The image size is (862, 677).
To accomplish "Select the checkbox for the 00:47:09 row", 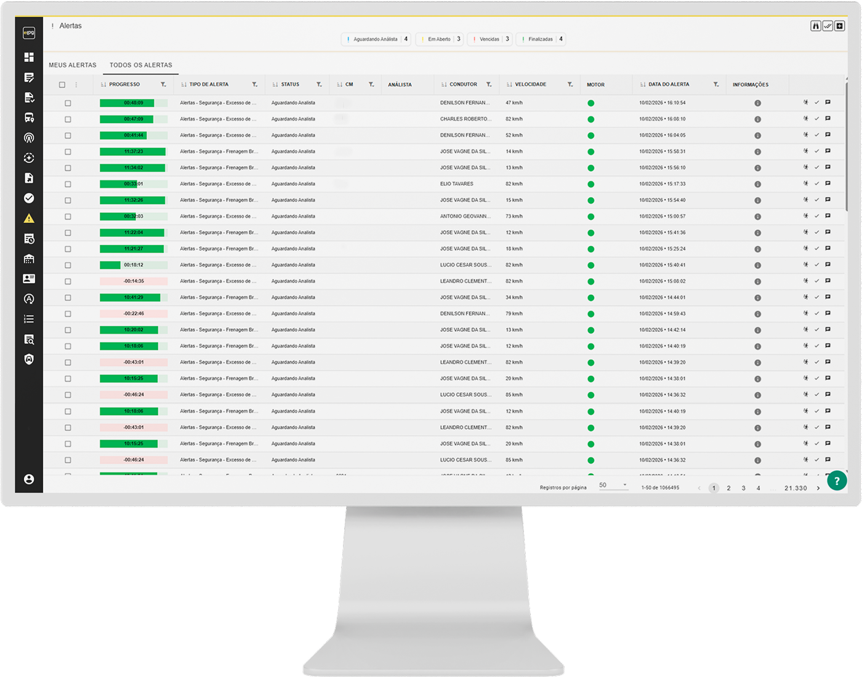I will point(68,119).
